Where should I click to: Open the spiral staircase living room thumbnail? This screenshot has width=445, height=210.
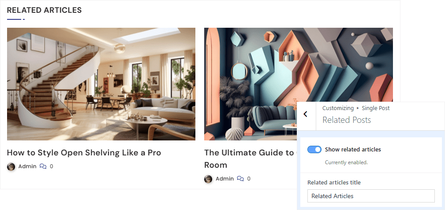(x=101, y=84)
